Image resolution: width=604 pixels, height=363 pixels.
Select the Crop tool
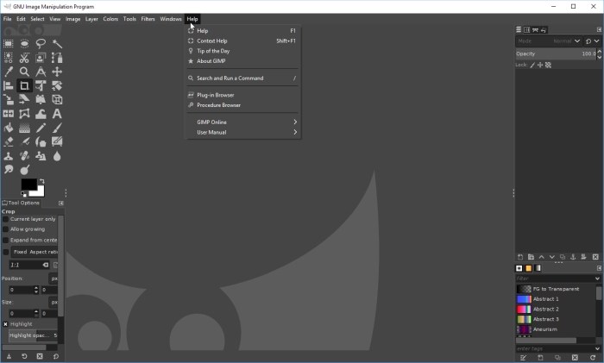tap(24, 86)
